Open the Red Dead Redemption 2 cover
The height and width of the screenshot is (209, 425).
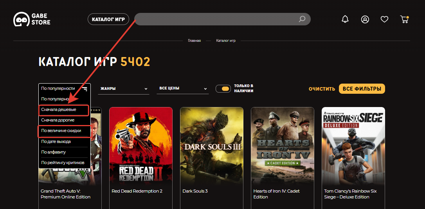pyautogui.click(x=140, y=146)
